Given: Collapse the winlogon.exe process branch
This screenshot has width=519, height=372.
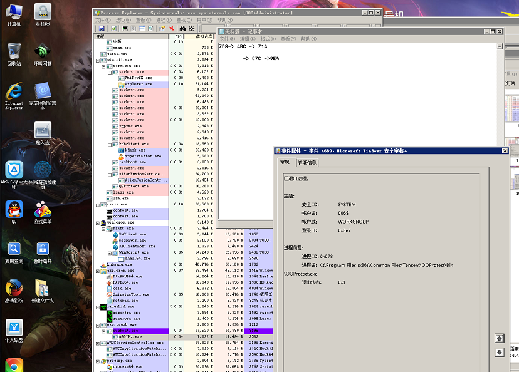Looking at the screenshot, I should pyautogui.click(x=98, y=222).
